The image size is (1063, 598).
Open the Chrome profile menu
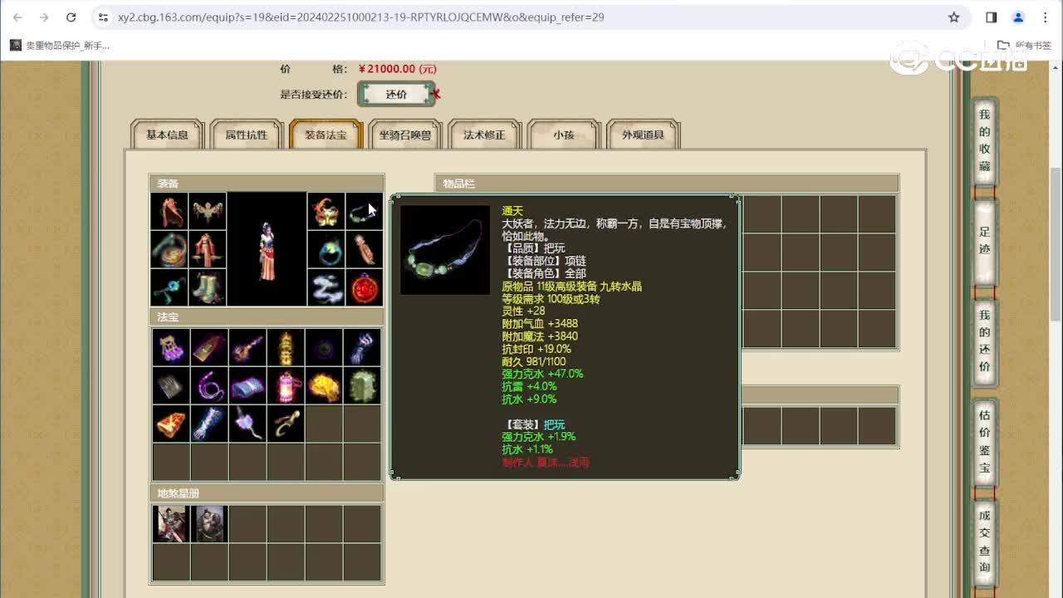pyautogui.click(x=1019, y=17)
